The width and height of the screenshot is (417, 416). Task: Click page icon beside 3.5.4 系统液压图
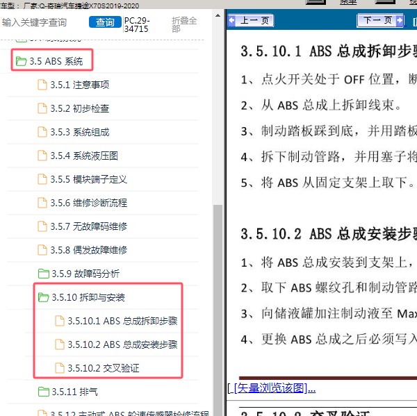(x=42, y=156)
